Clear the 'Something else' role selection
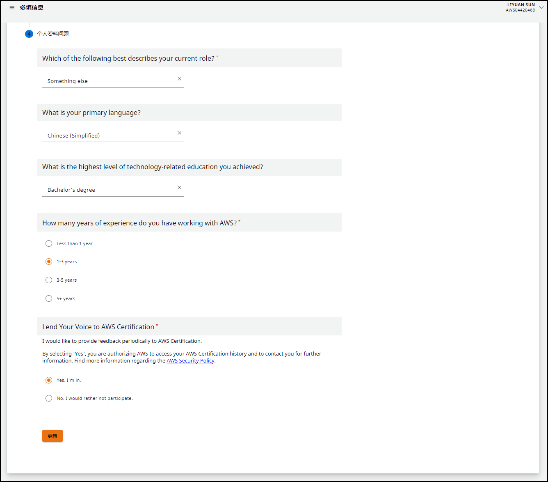This screenshot has width=548, height=482. tap(179, 79)
